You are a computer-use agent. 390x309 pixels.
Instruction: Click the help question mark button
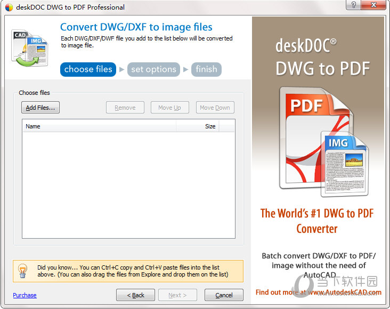tap(353, 5)
